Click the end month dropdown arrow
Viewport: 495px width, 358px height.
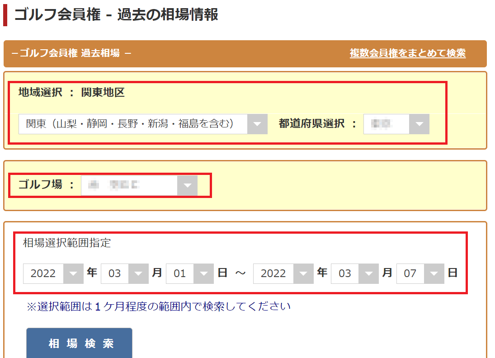pyautogui.click(x=368, y=273)
